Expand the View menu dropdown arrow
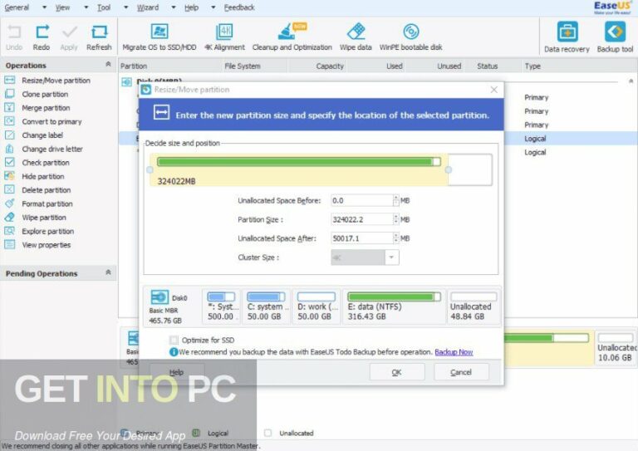The width and height of the screenshot is (638, 451). [86, 7]
